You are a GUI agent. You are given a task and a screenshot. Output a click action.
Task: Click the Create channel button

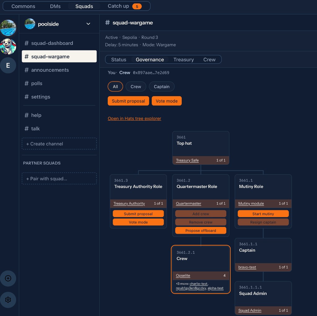(x=59, y=143)
